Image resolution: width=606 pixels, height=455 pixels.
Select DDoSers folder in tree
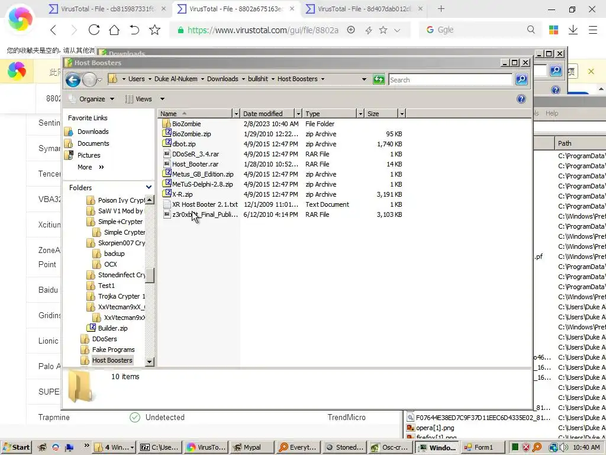click(104, 339)
